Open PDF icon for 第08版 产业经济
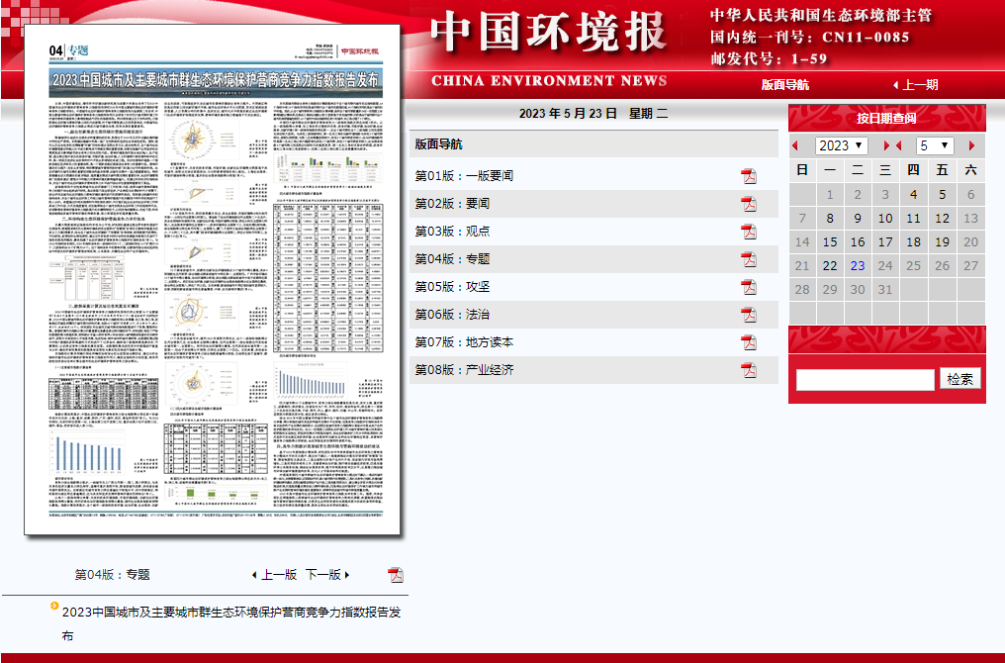 749,370
